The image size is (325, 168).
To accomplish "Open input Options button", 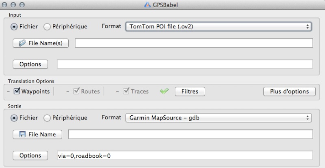I will point(30,64).
